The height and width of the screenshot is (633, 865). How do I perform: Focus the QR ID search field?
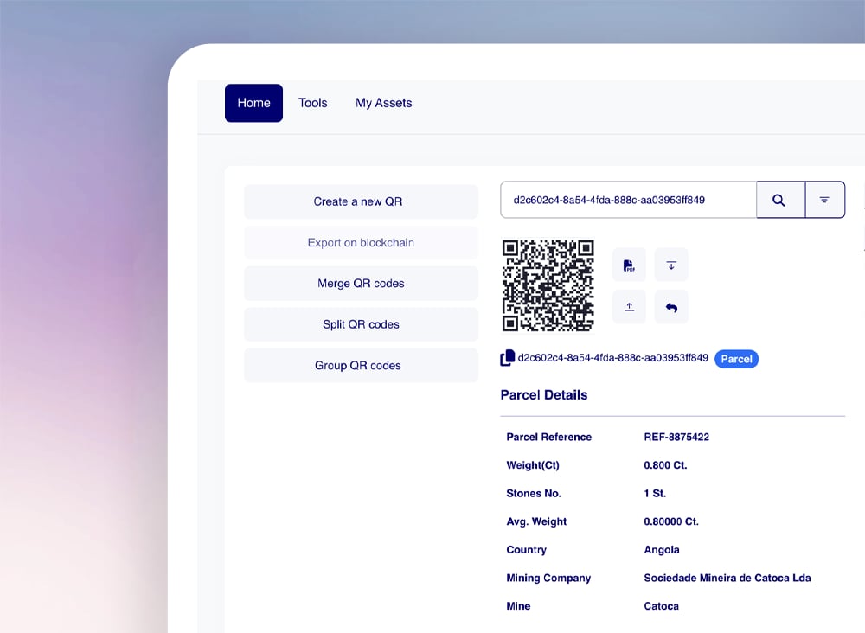(628, 200)
